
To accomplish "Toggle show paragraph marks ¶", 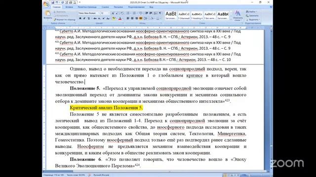I will tap(160, 13).
